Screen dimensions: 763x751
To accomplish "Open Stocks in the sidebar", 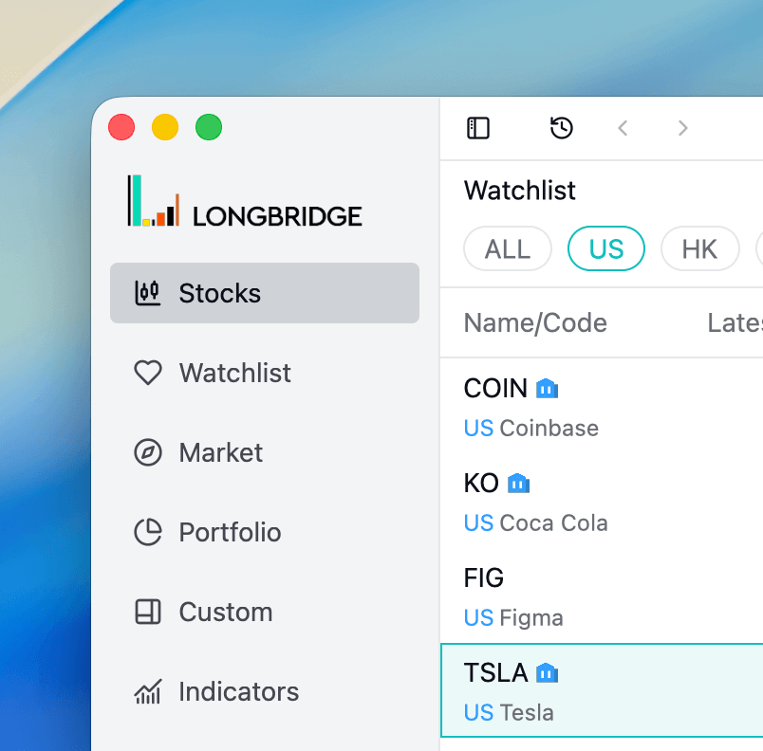I will (x=265, y=293).
